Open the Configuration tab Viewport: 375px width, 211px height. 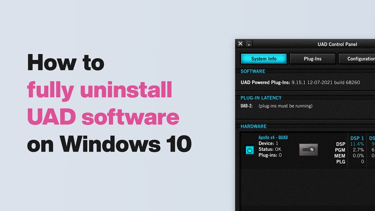357,59
